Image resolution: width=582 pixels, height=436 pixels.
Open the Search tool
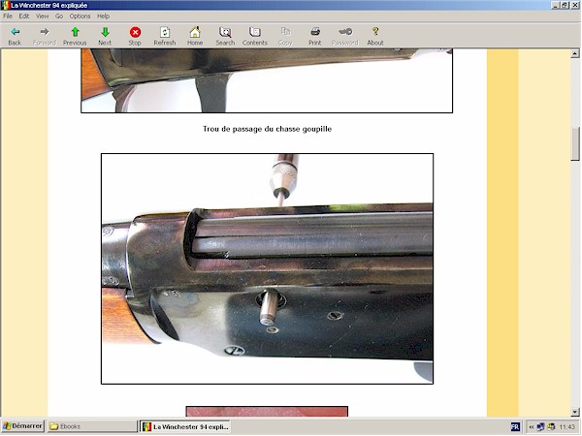click(225, 36)
